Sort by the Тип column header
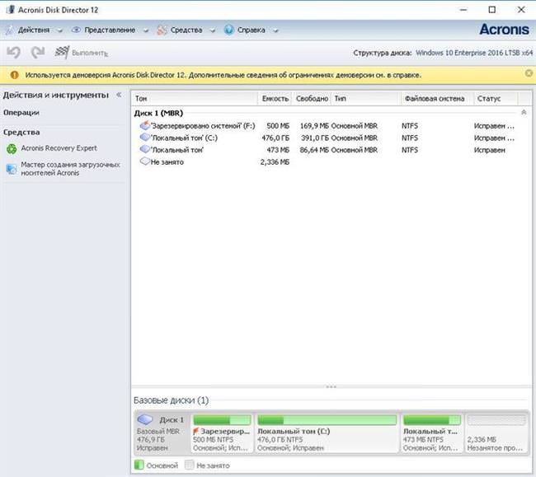 366,99
